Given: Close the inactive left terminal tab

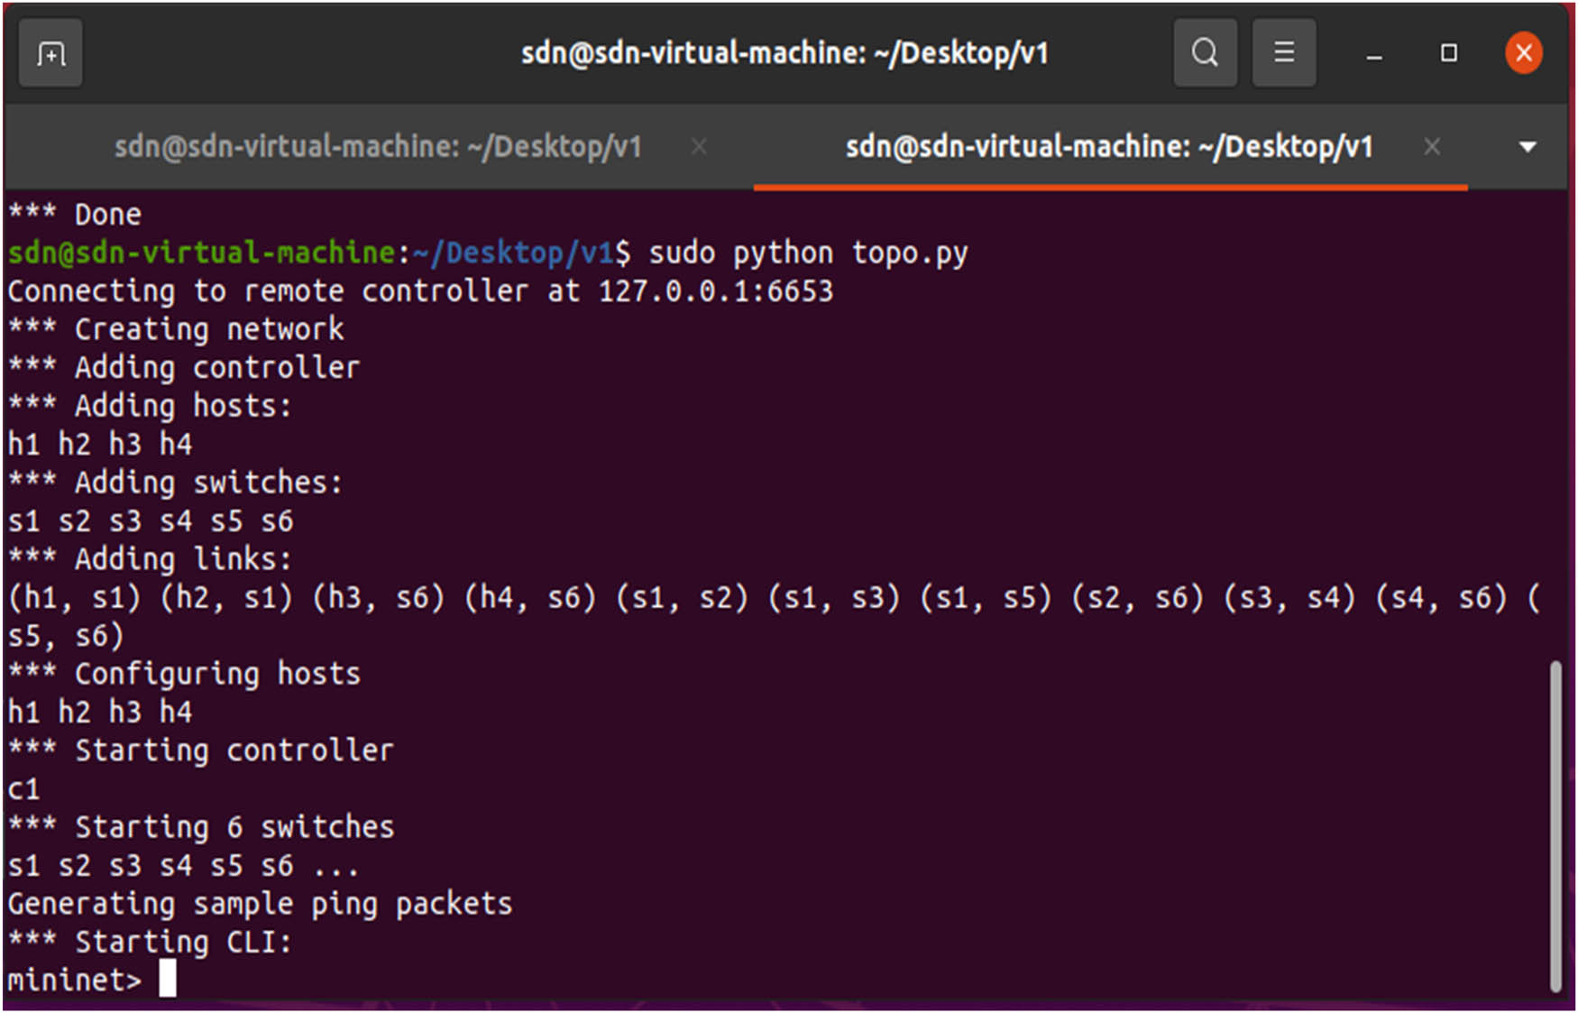Looking at the screenshot, I should coord(700,145).
